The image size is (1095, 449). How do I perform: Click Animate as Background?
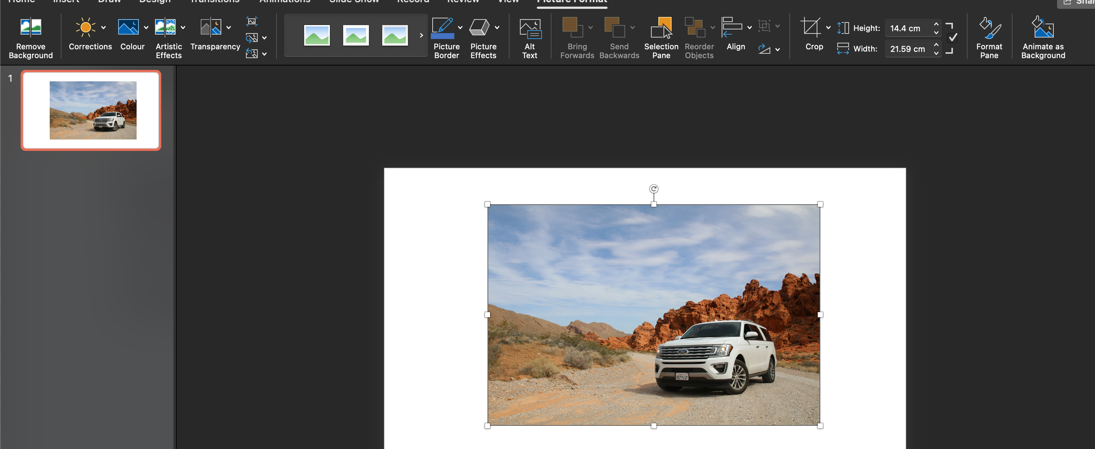(1043, 37)
